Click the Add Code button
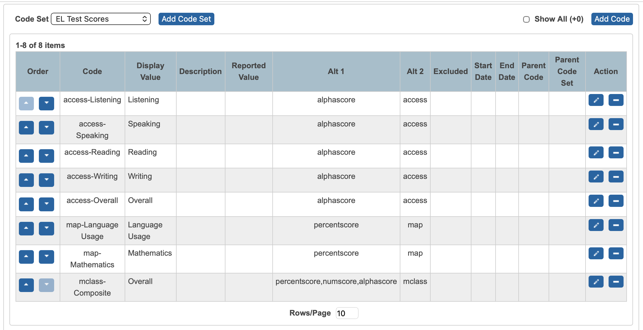The width and height of the screenshot is (643, 330). pos(612,19)
